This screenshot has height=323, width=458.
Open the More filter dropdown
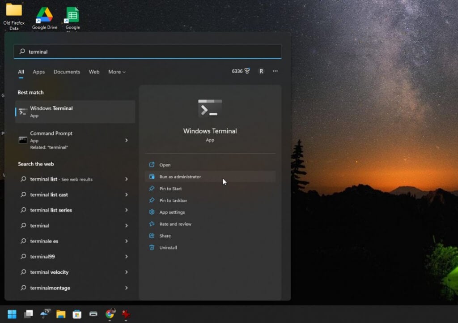click(116, 72)
